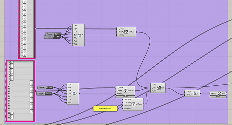Image resolution: width=232 pixels, height=125 pixels.
Task: Flip the upper Toggle set to False
Action: click(x=56, y=37)
